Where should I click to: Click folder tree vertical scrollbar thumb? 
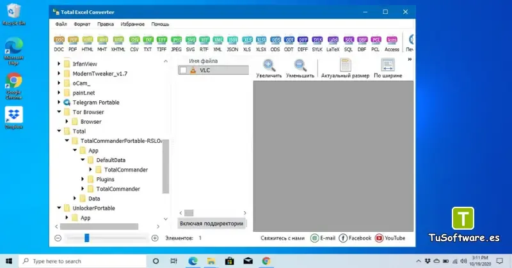pyautogui.click(x=166, y=167)
